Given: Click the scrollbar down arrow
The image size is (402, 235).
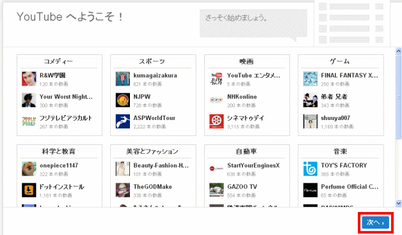Looking at the screenshot, I should tap(398, 203).
